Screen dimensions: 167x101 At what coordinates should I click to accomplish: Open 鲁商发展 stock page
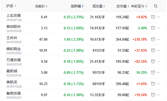13,93
